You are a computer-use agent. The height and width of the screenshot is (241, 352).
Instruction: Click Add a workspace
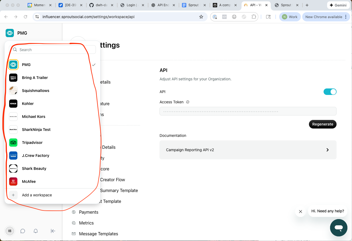point(37,195)
